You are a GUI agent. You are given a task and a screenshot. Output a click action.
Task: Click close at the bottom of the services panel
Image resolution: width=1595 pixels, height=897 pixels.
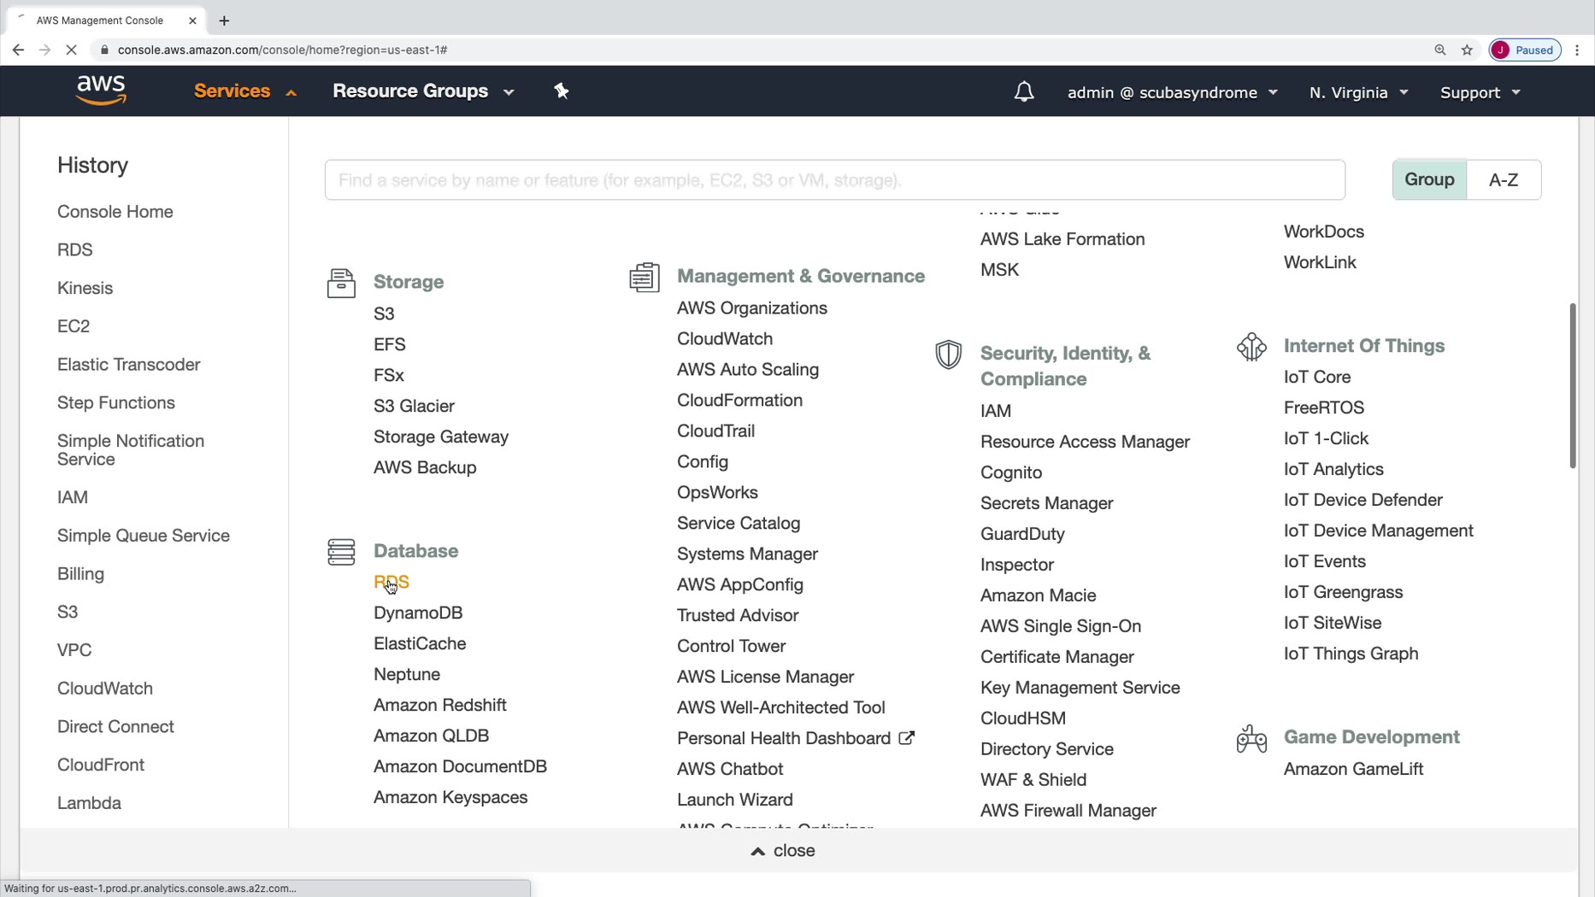pos(783,851)
